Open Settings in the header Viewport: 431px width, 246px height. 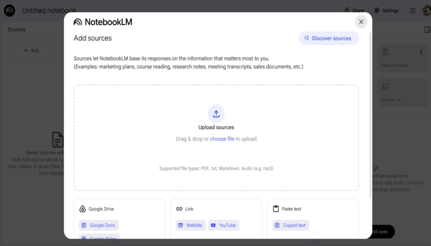coord(387,10)
